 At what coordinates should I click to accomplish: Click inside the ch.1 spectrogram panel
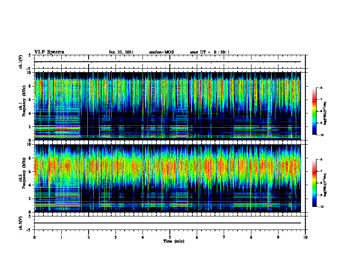(x=168, y=106)
